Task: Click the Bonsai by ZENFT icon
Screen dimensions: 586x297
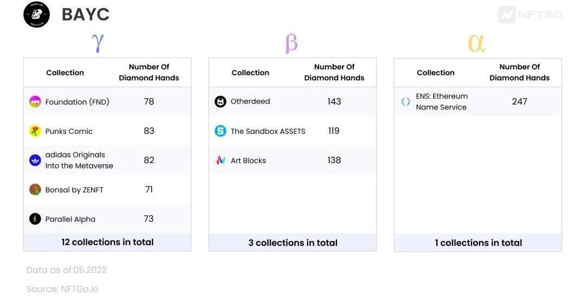Action: tap(35, 190)
